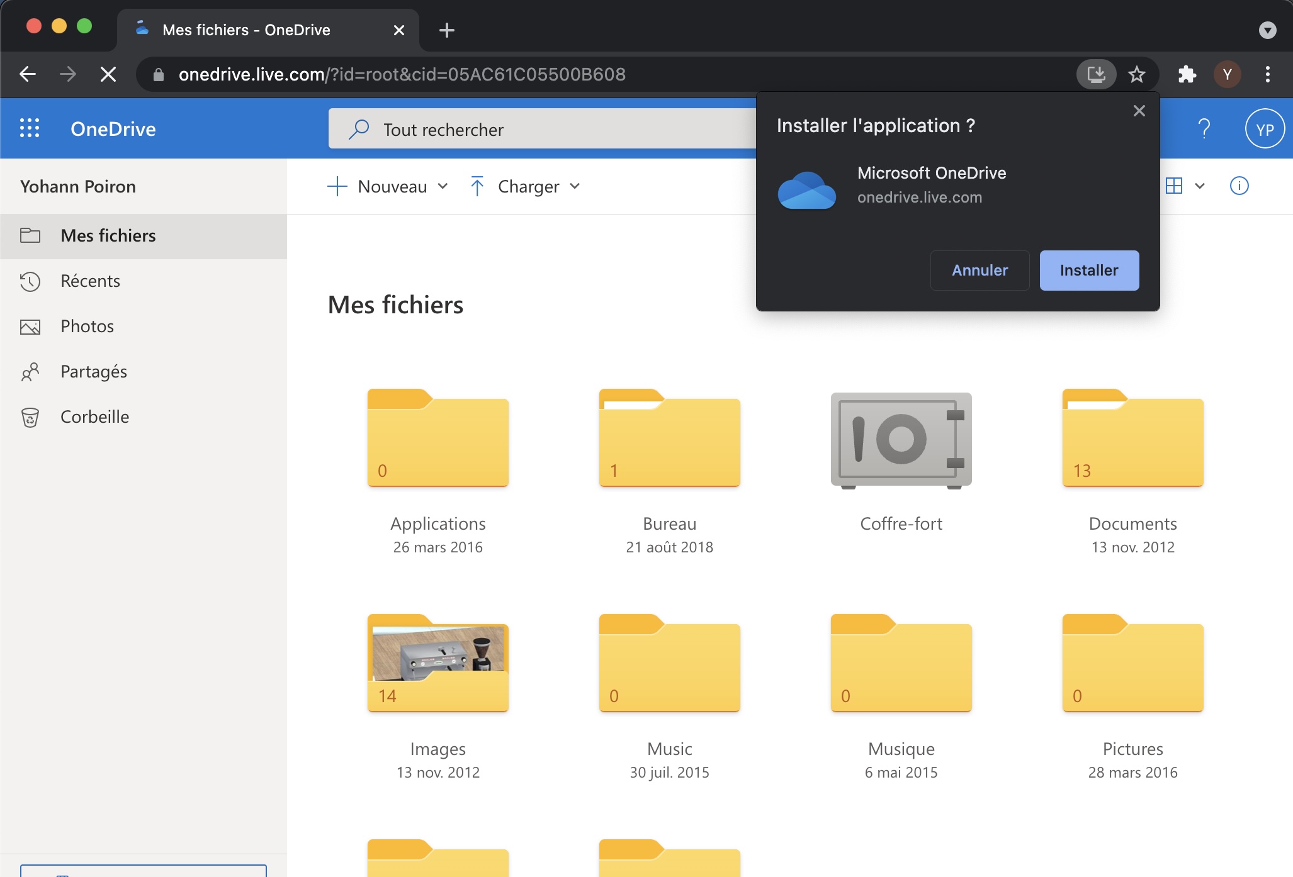This screenshot has width=1293, height=877.
Task: Open Récents via the clock icon
Action: point(30,281)
